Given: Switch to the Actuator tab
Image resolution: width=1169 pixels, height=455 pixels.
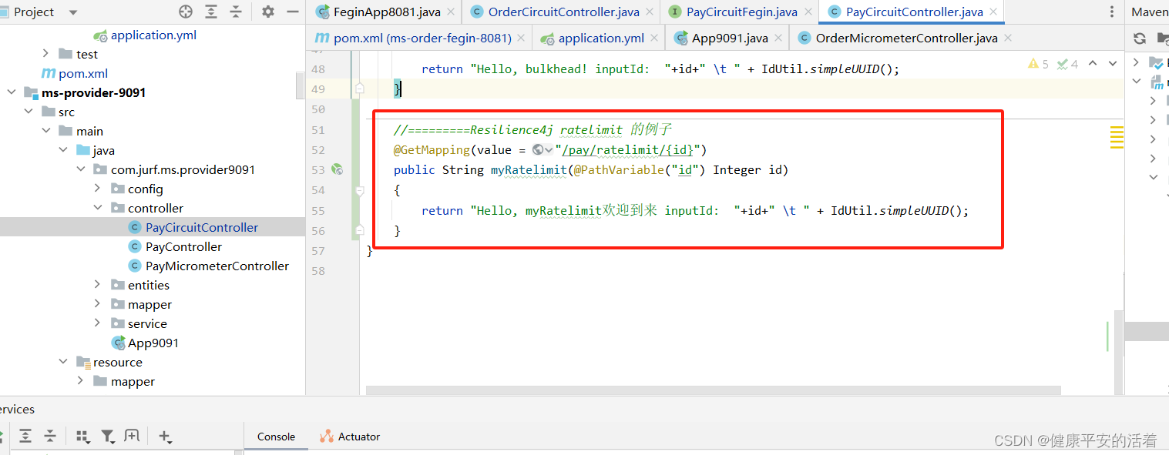Looking at the screenshot, I should pyautogui.click(x=357, y=436).
